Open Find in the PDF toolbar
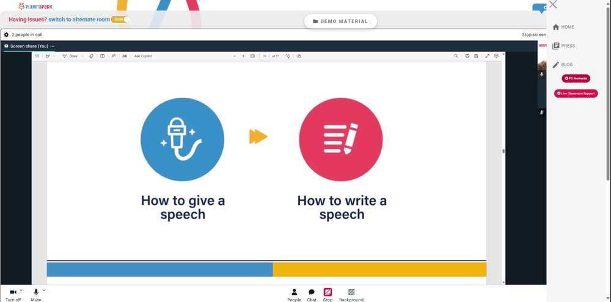Image resolution: width=611 pixels, height=302 pixels. tap(456, 56)
